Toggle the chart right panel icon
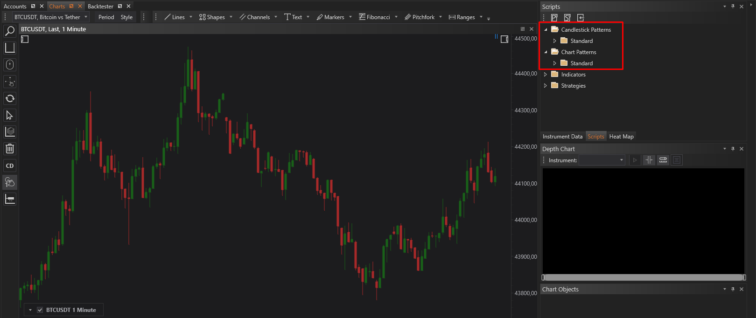This screenshot has width=756, height=318. [x=504, y=39]
